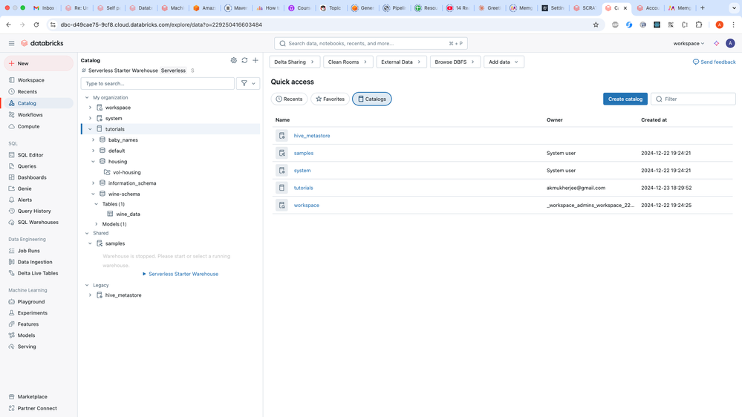Switch to the Favorites tab

coord(330,99)
